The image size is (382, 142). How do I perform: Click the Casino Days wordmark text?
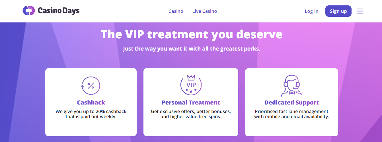(59, 11)
